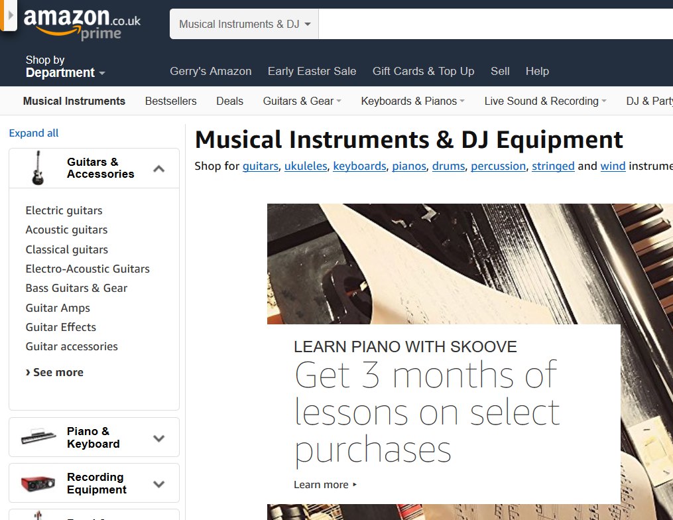Follow the guitars link in description
Viewport: 673px width, 520px height.
click(261, 166)
